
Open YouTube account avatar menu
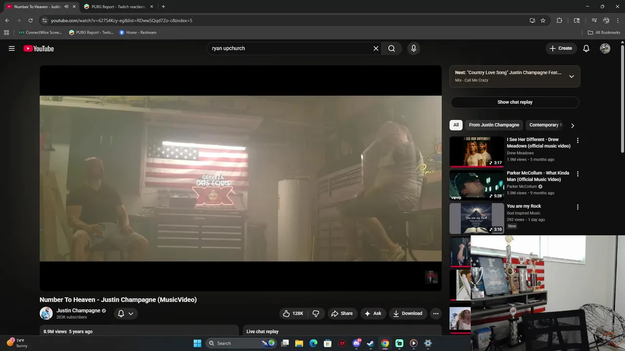(605, 48)
